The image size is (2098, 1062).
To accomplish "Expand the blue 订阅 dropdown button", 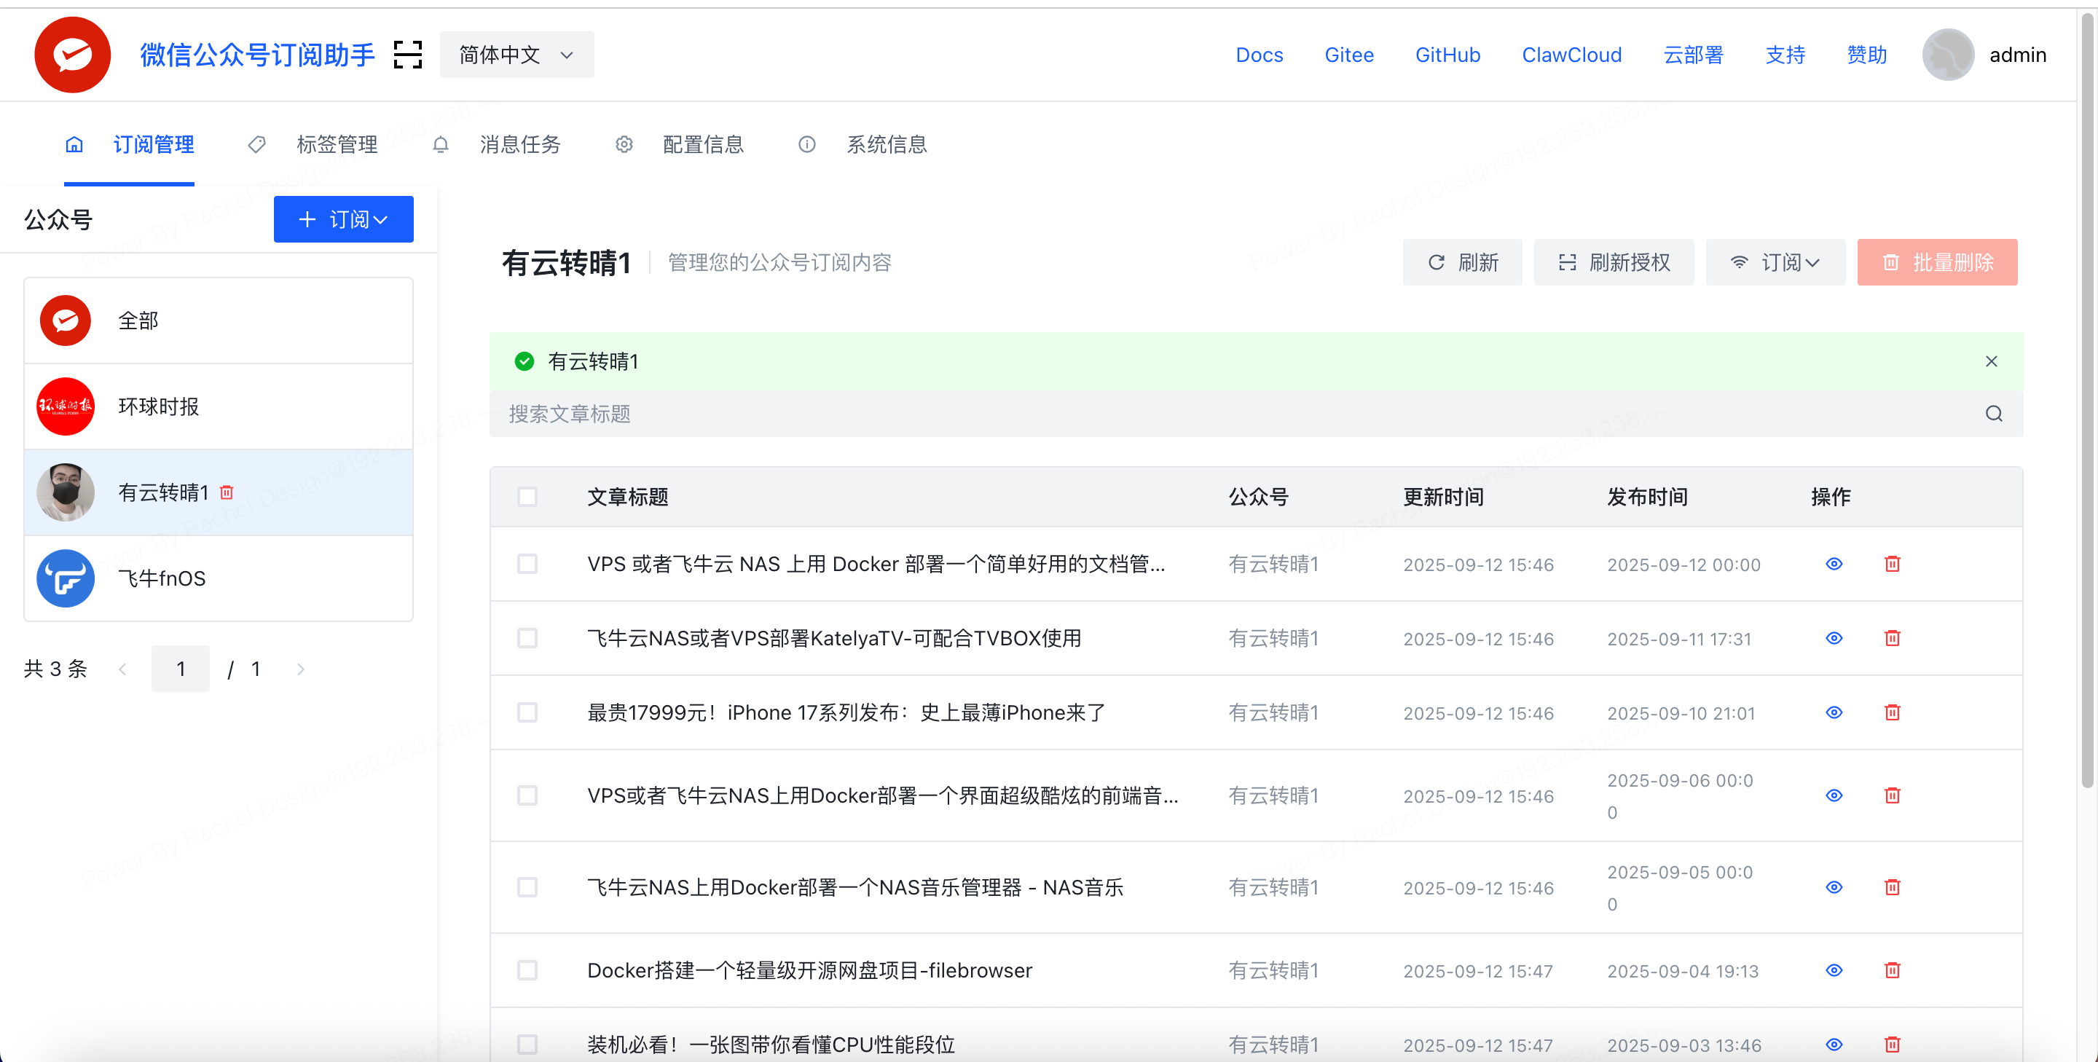I will click(x=343, y=219).
